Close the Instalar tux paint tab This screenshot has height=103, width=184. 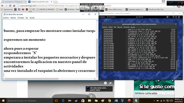(x=51, y=2)
